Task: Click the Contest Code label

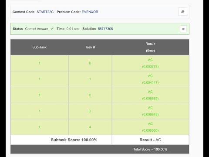Action: coord(24,12)
